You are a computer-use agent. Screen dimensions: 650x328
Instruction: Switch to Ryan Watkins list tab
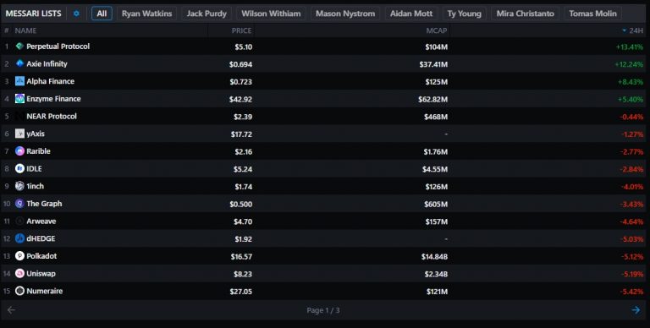(146, 14)
